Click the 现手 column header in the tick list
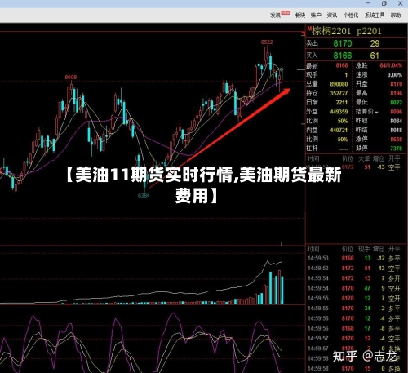The image size is (408, 373). [364, 249]
